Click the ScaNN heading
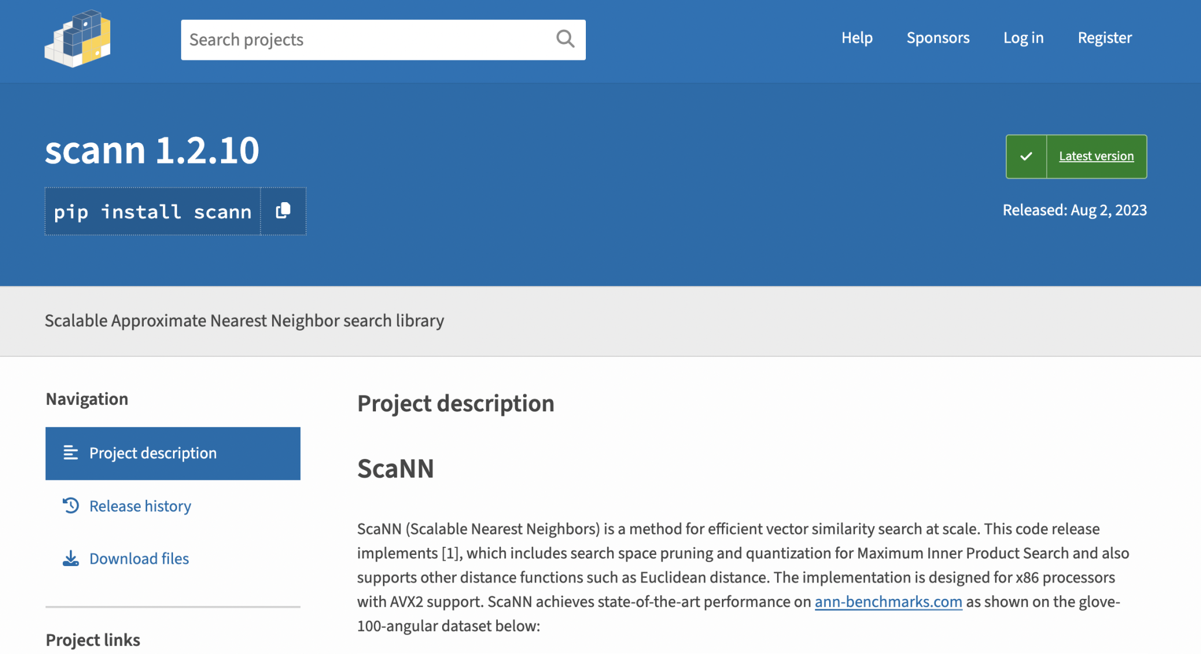 pyautogui.click(x=395, y=469)
